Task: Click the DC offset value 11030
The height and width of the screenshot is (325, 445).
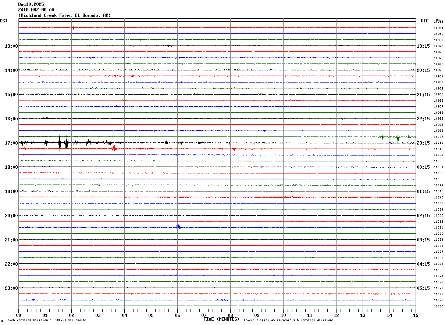Action: [x=438, y=167]
